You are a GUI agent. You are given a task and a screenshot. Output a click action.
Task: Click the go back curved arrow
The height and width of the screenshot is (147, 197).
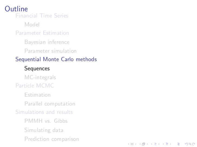(x=186, y=144)
